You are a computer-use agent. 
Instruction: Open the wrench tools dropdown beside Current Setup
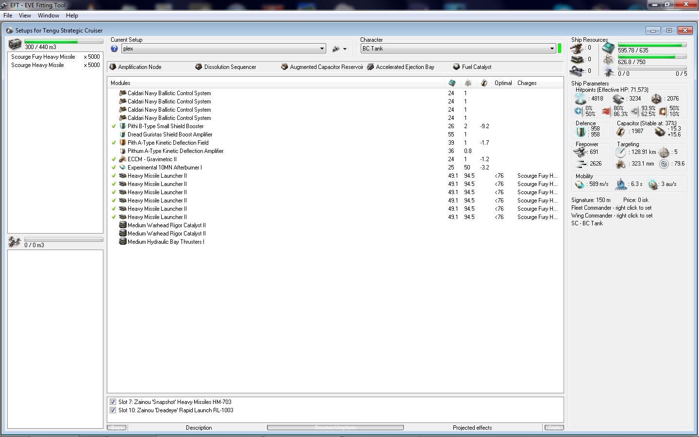coord(339,49)
